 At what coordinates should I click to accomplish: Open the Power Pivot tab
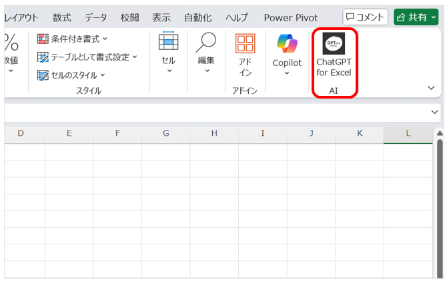point(290,18)
